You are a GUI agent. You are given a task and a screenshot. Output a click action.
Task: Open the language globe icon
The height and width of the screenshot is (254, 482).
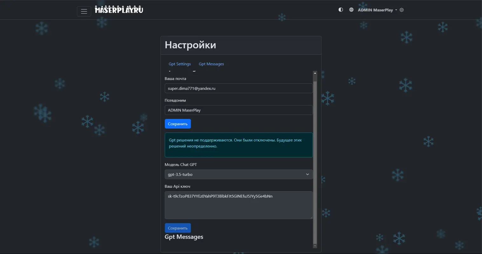pyautogui.click(x=351, y=10)
